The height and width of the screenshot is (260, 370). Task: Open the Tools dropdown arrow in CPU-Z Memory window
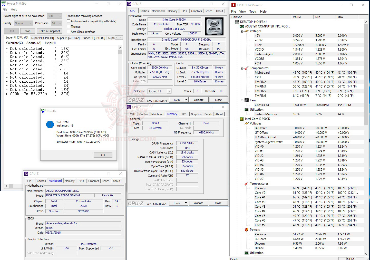(186, 203)
